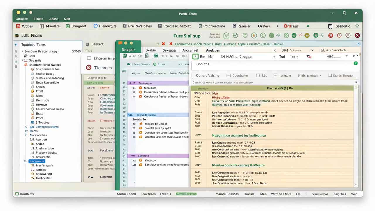Image resolution: width=375 pixels, height=211 pixels.
Task: Open the Aaass menu
Action: point(54,19)
